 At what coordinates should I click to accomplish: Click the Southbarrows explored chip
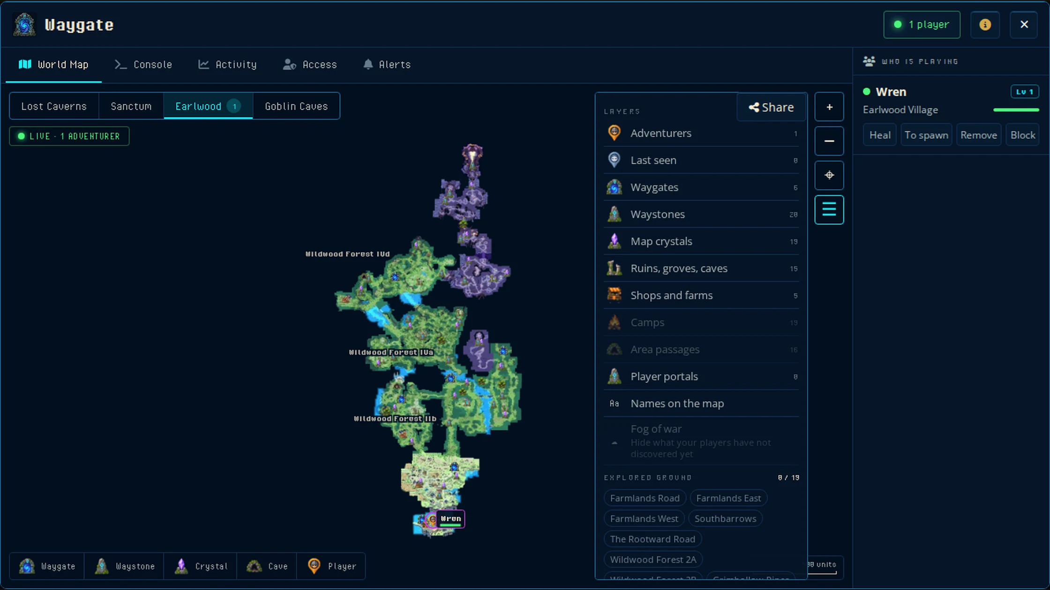pyautogui.click(x=725, y=519)
